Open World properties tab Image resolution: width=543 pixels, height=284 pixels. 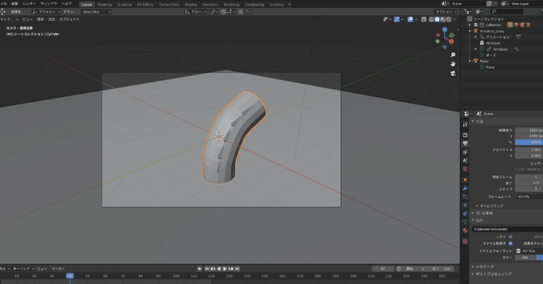[x=465, y=169]
